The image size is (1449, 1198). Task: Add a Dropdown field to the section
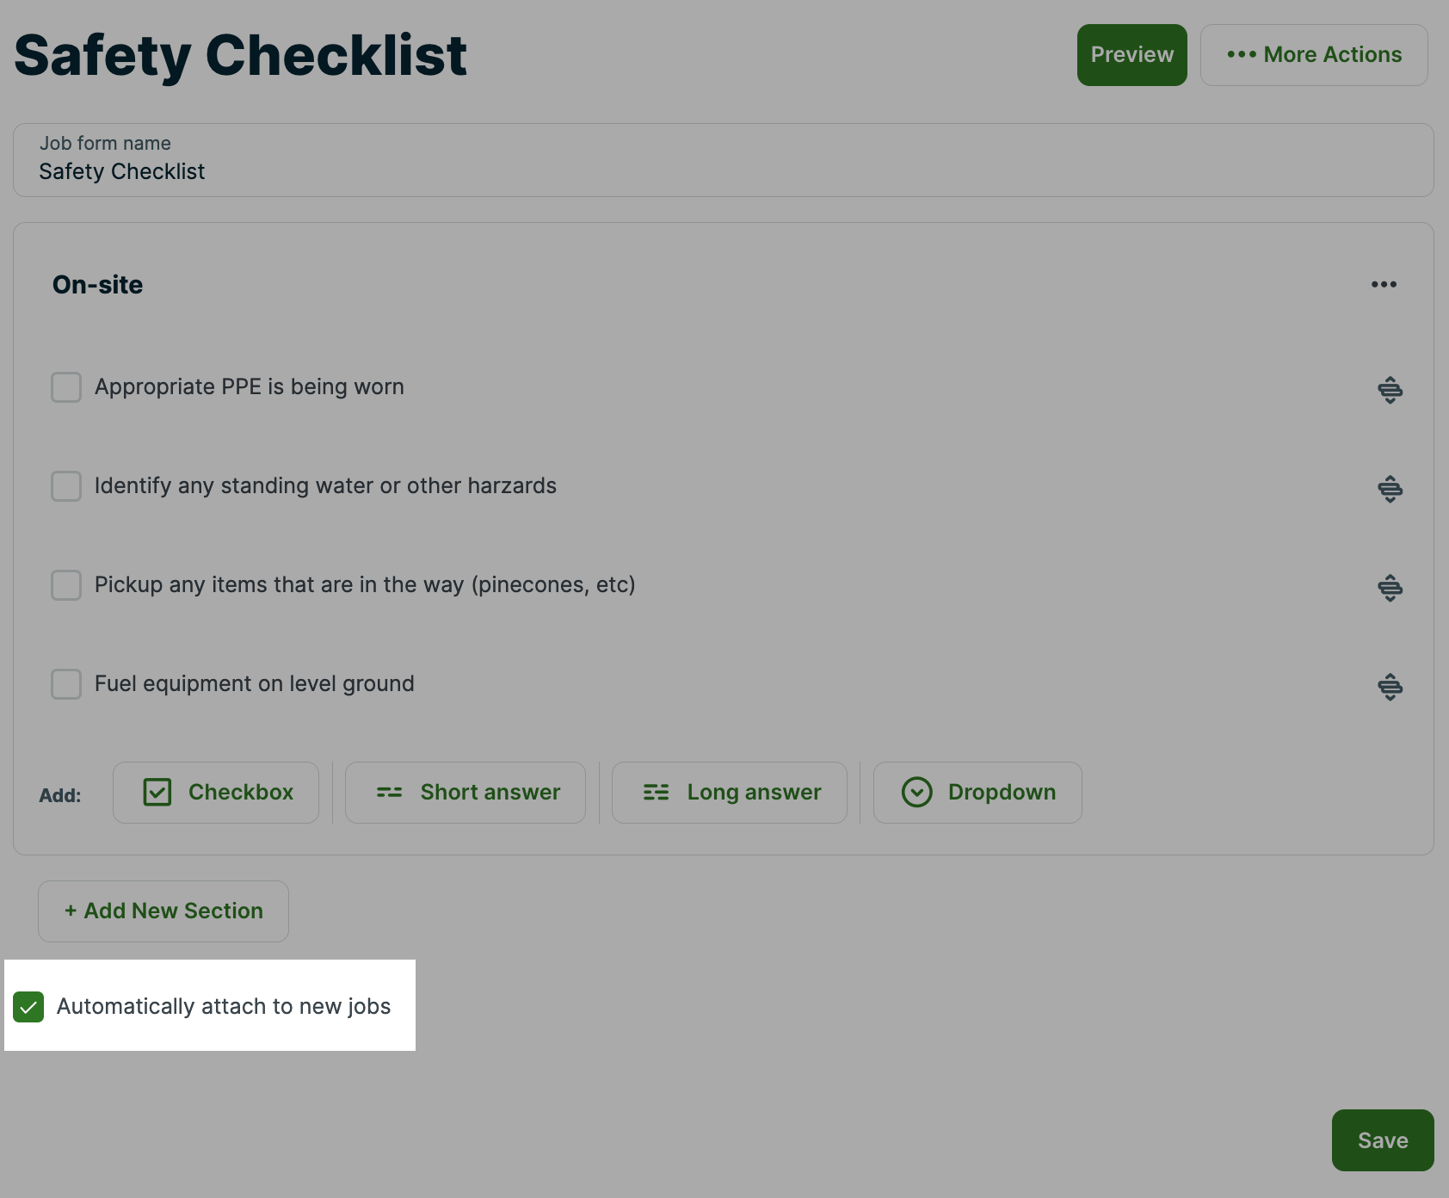[x=977, y=793]
